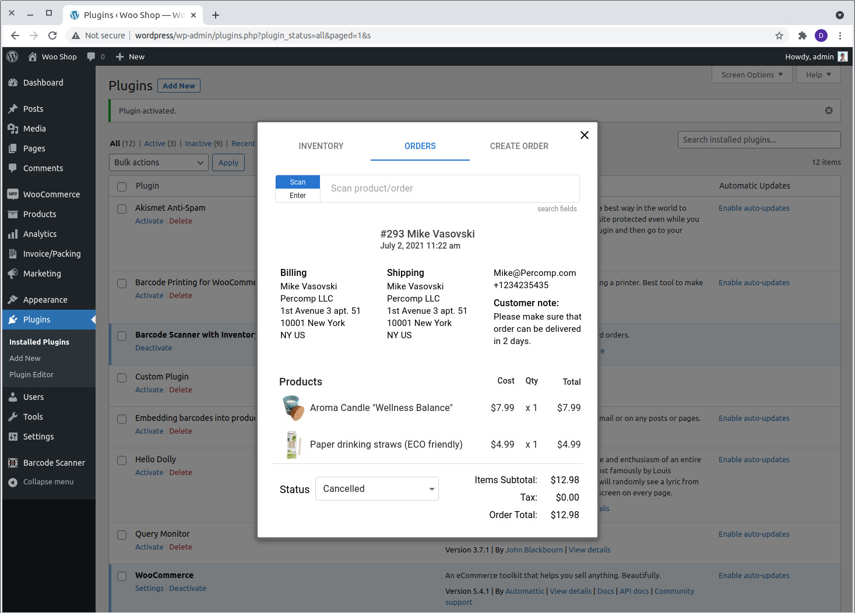Check the Barcode Scanner with Inventory checkbox
The height and width of the screenshot is (613, 855).
tap(122, 336)
